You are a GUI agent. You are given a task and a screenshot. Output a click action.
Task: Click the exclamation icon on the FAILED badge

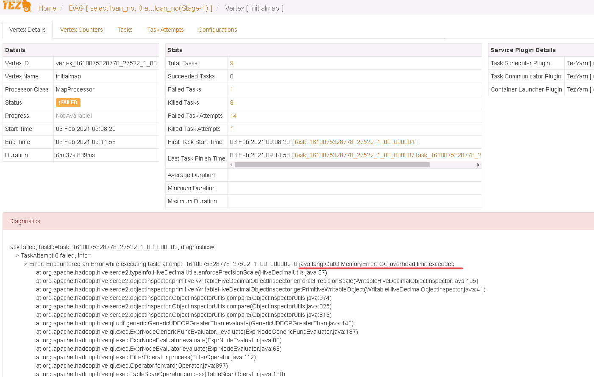click(59, 102)
